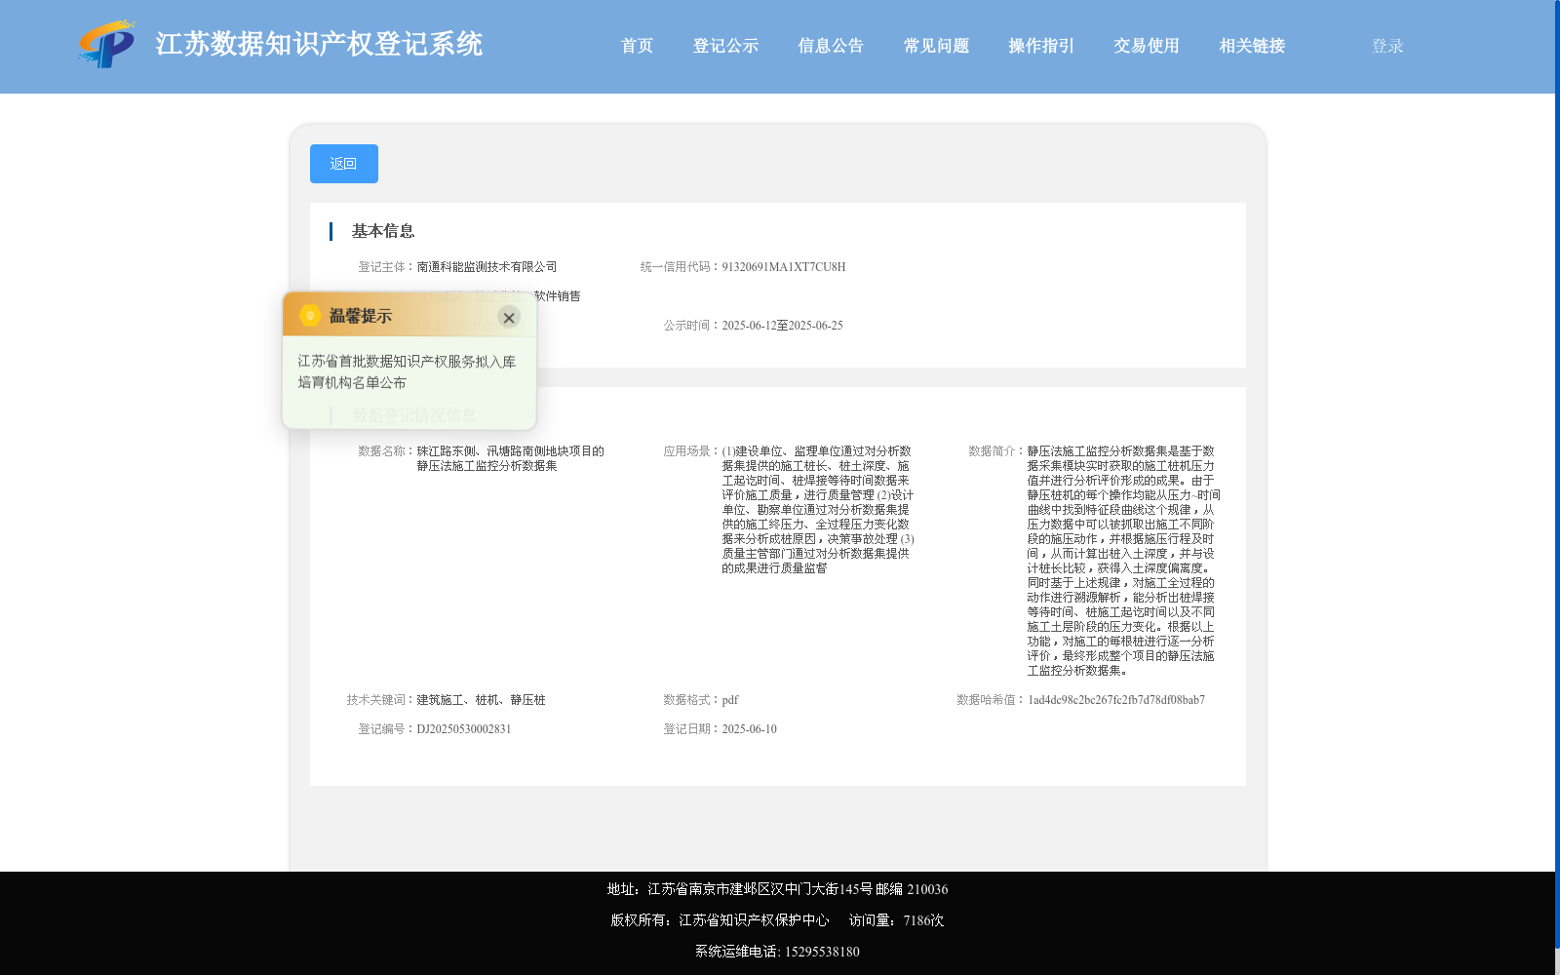
Task: Click the credit code 91320691MA1XT7CU8H
Action: pos(784,267)
